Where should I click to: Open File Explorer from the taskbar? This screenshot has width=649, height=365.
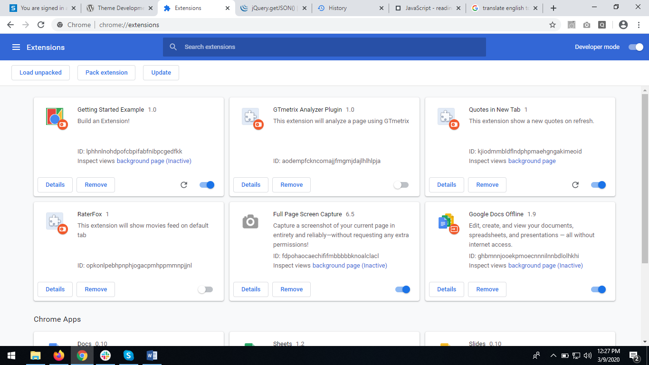pyautogui.click(x=36, y=355)
